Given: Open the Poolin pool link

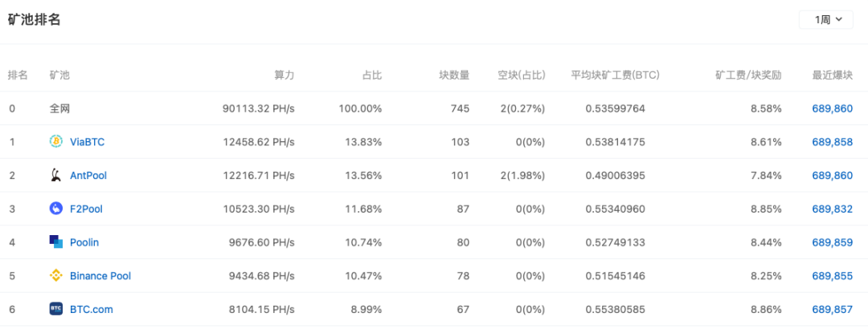Looking at the screenshot, I should click(84, 242).
